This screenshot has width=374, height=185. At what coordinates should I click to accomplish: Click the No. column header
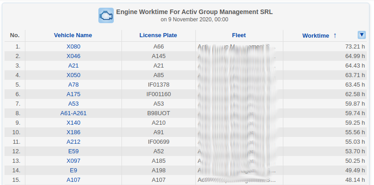[x=15, y=35]
